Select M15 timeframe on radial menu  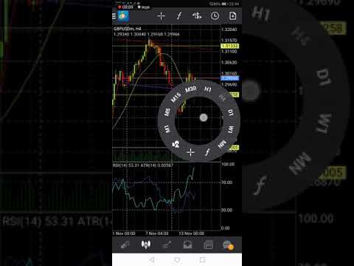coord(176,98)
